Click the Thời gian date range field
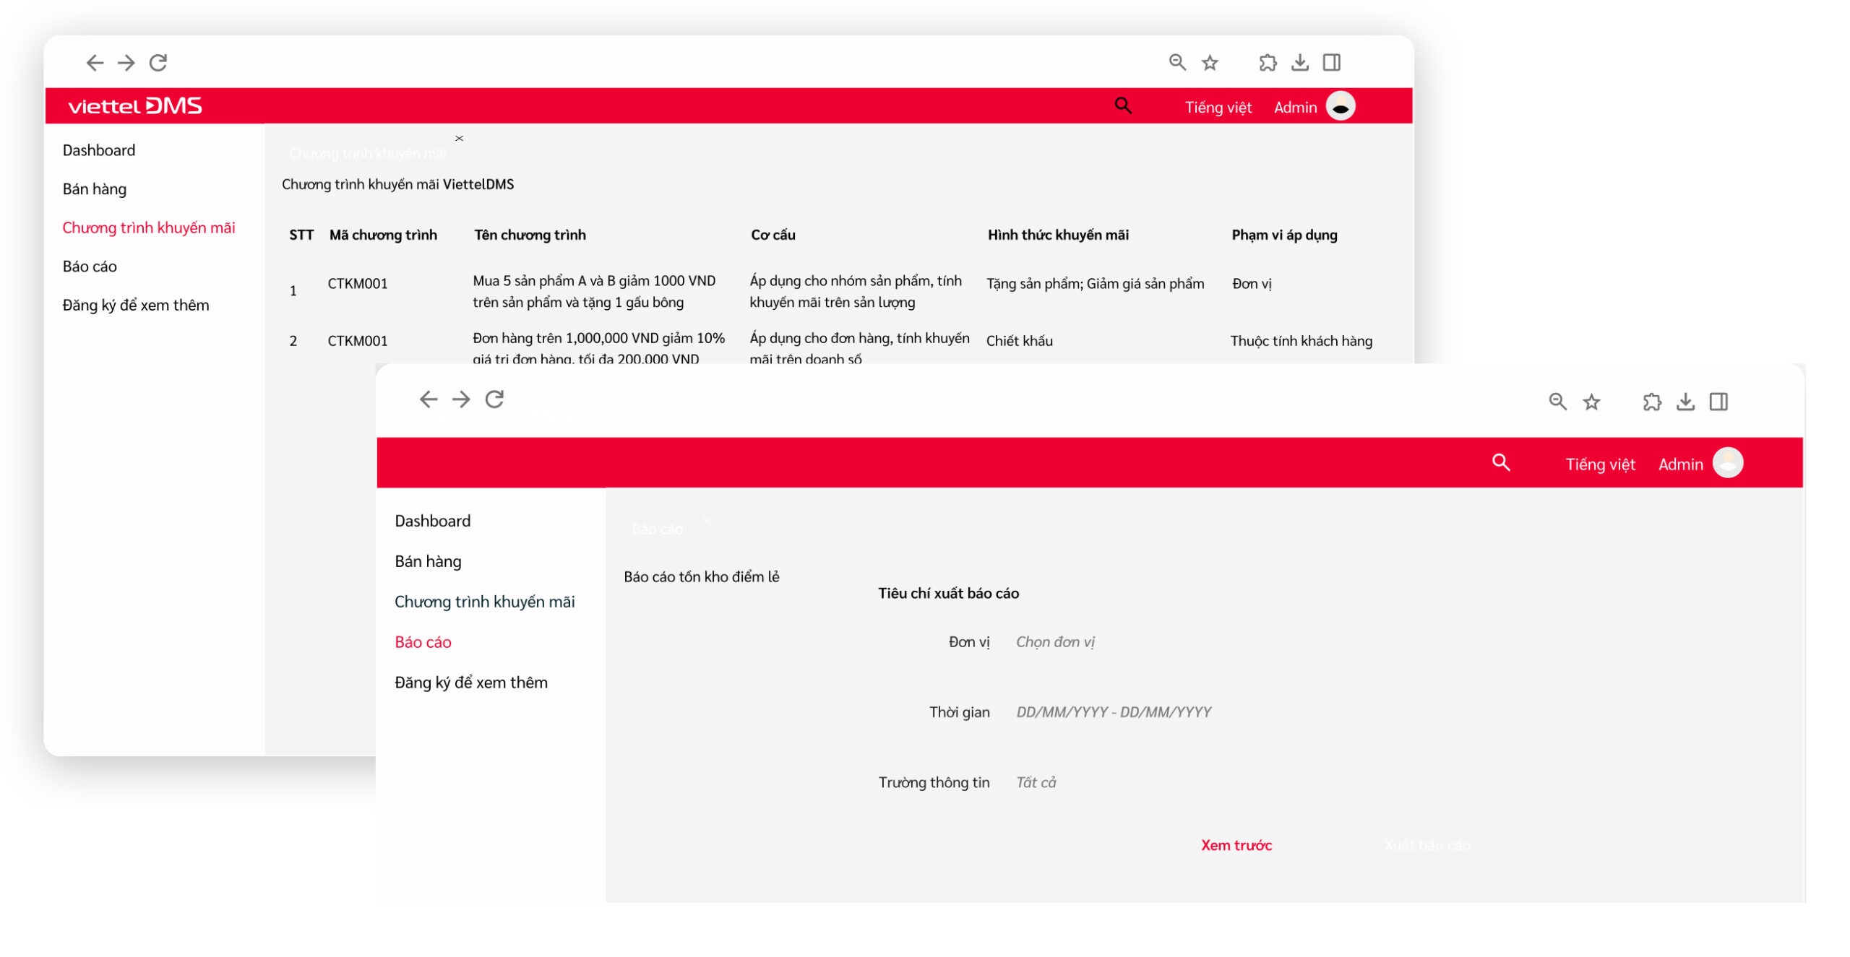The width and height of the screenshot is (1850, 957). [x=1113, y=712]
